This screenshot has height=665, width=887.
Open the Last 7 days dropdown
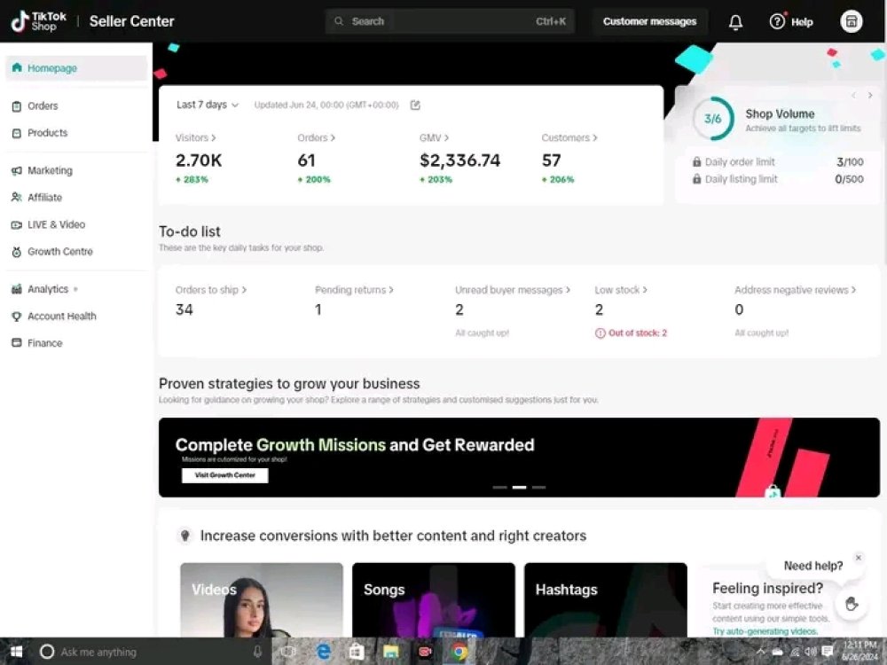[208, 106]
